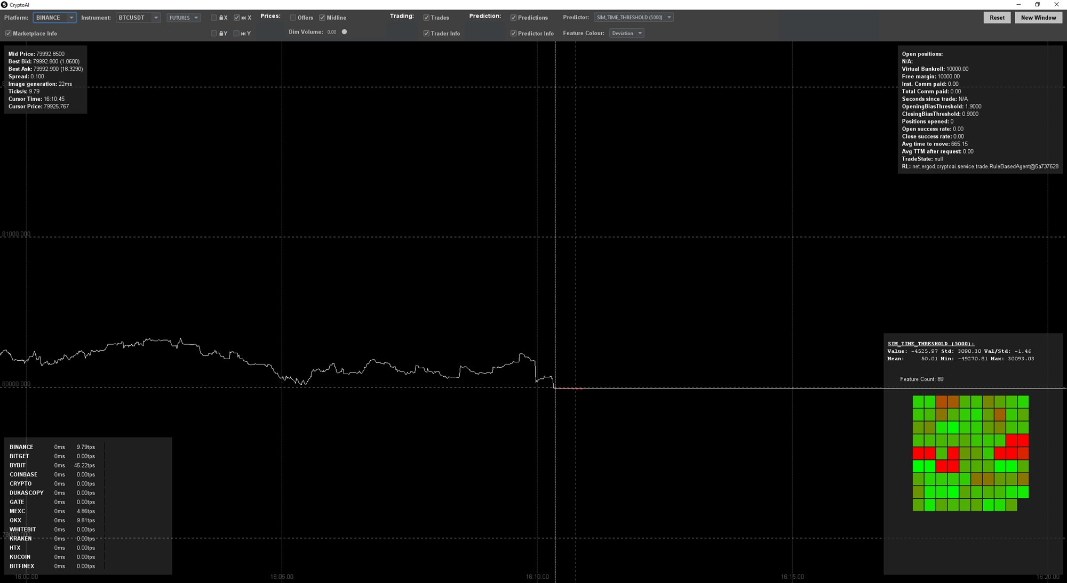
Task: Click the Virtual Bankroll value line
Action: point(935,69)
